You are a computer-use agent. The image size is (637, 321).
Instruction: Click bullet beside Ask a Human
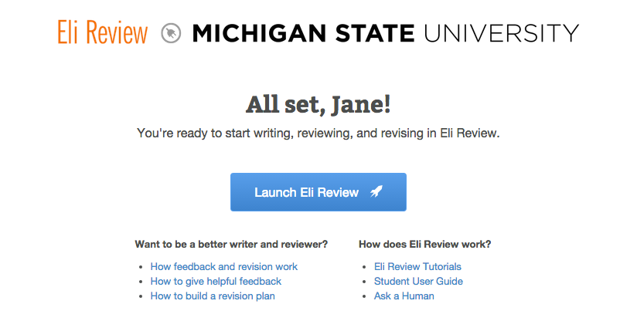(364, 296)
